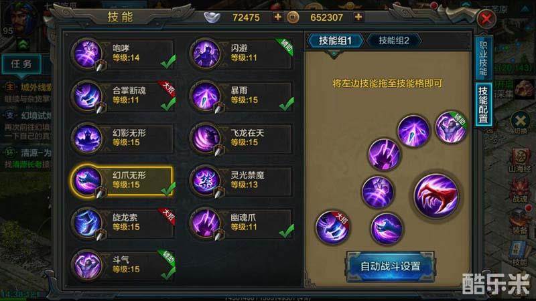Expand quest panel with green double arrows
The image size is (536, 301).
(x=23, y=44)
